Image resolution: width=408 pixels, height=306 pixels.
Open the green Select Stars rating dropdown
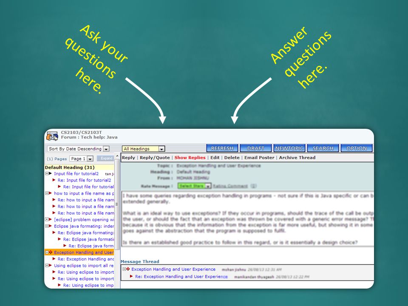(x=194, y=186)
